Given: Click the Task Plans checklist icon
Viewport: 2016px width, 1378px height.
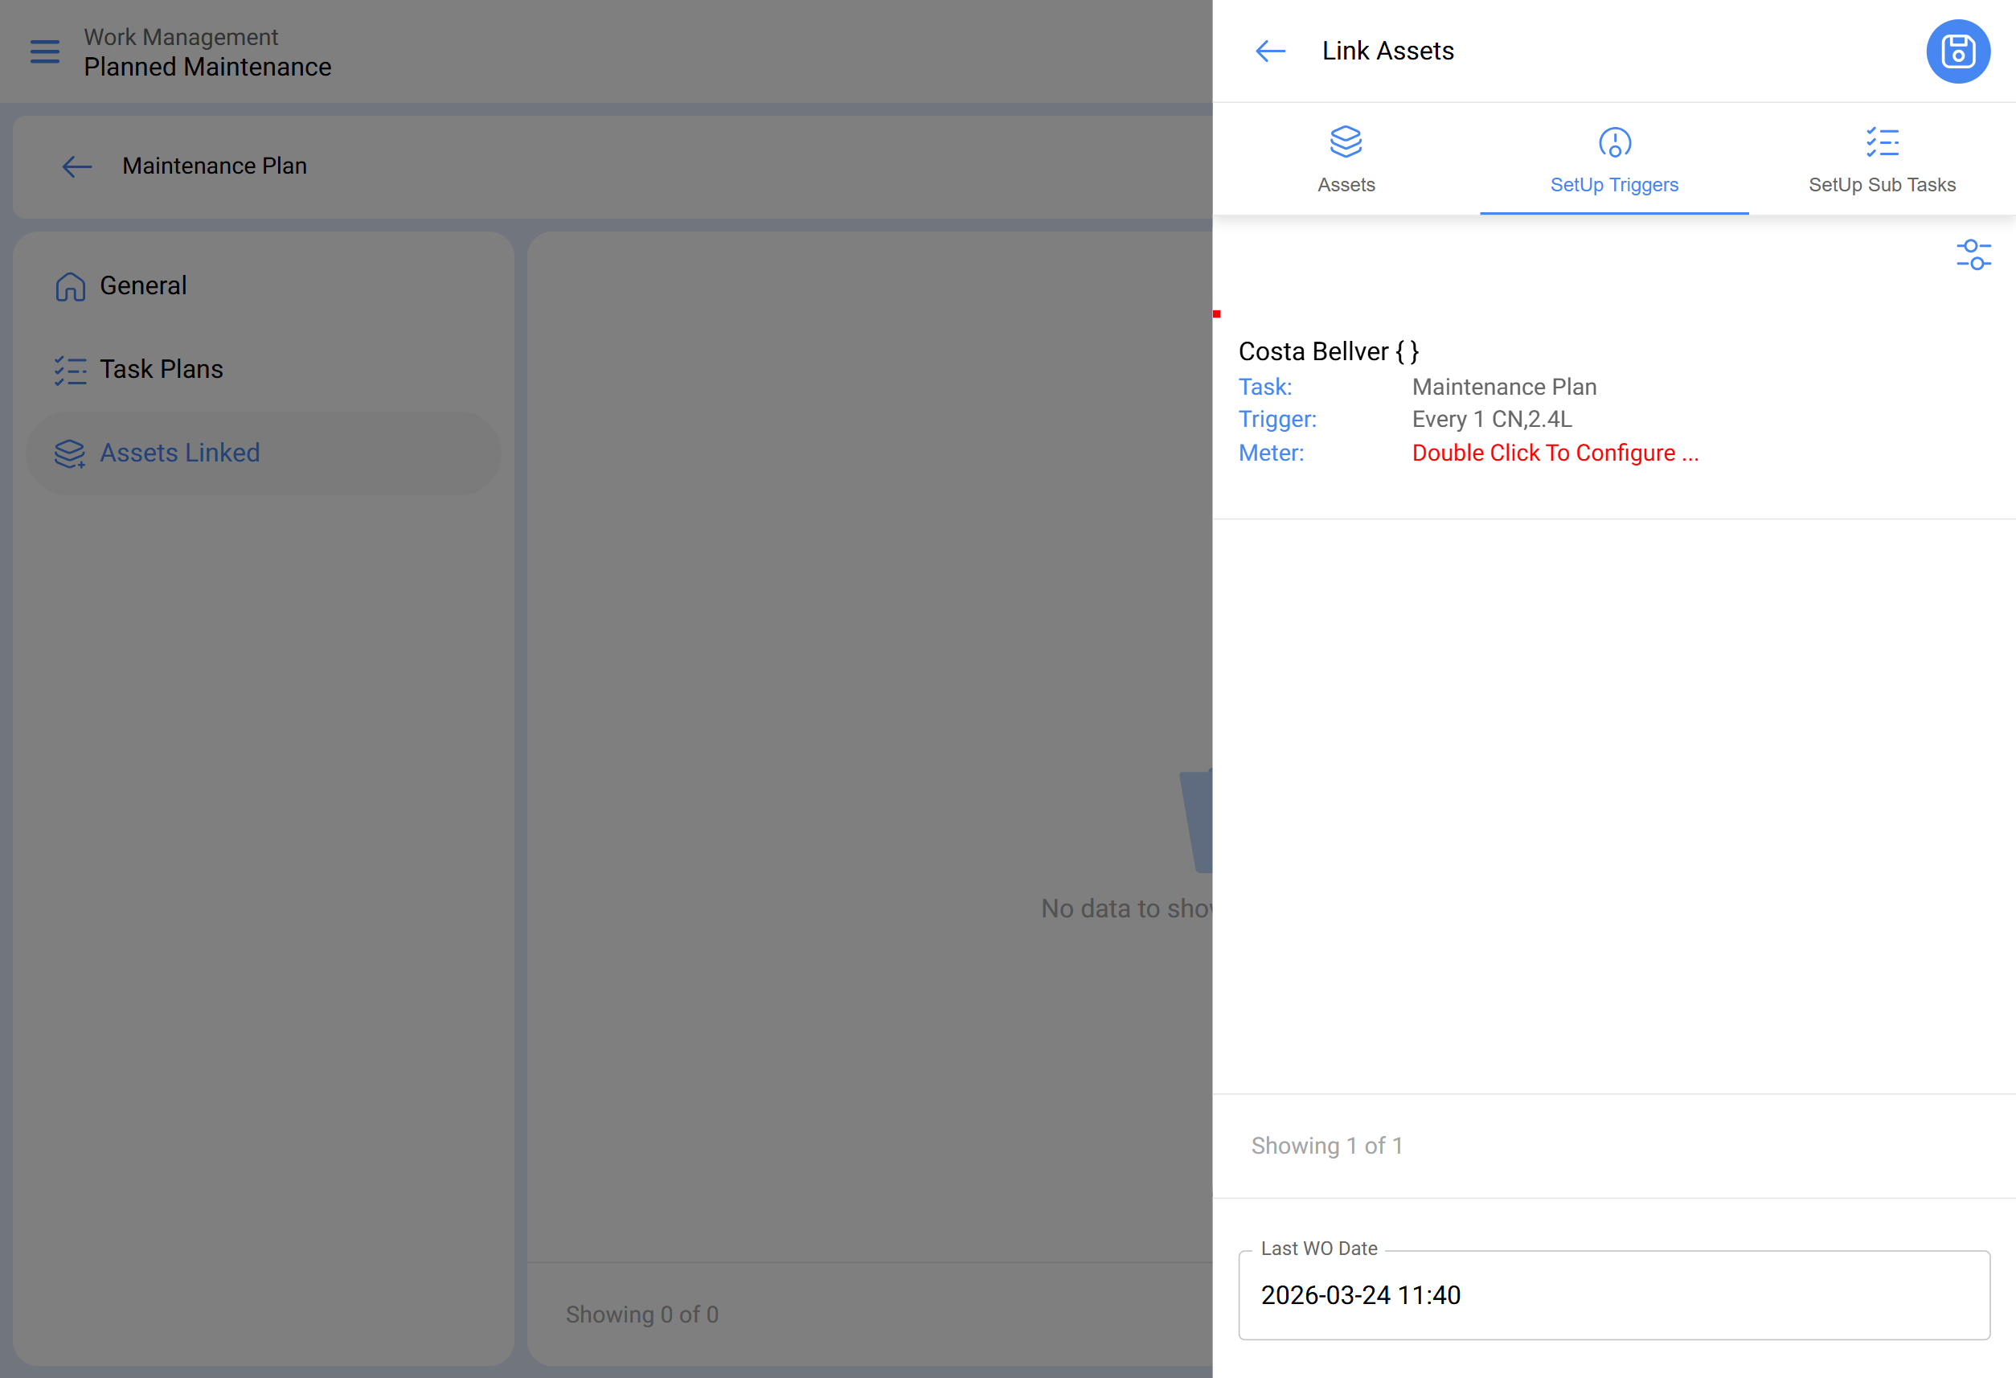Looking at the screenshot, I should 70,371.
